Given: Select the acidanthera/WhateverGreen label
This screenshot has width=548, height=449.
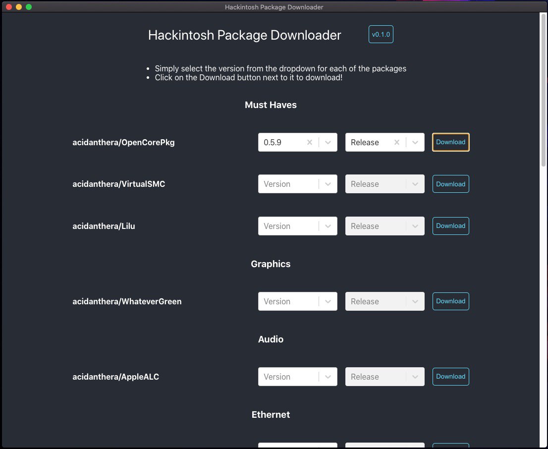Looking at the screenshot, I should click(x=127, y=301).
